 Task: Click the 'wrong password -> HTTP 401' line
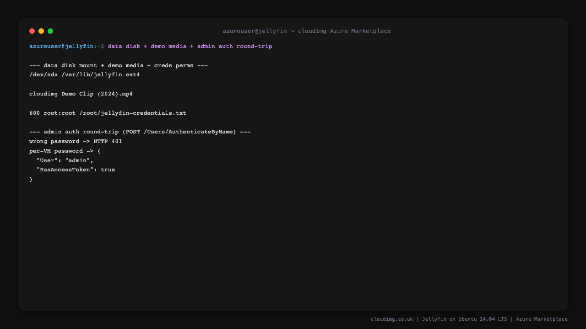(x=76, y=141)
